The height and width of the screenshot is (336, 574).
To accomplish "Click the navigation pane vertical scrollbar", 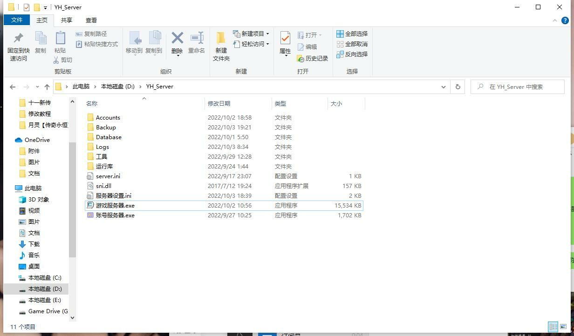I will point(72,200).
